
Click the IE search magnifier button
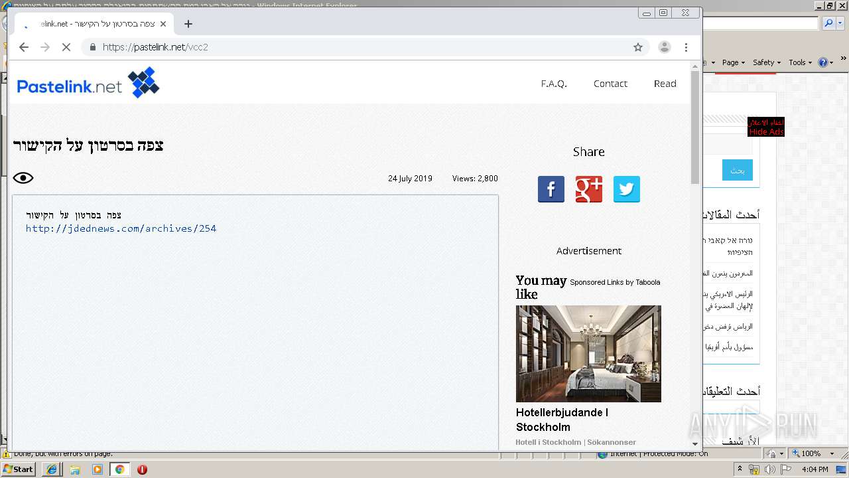tap(828, 23)
